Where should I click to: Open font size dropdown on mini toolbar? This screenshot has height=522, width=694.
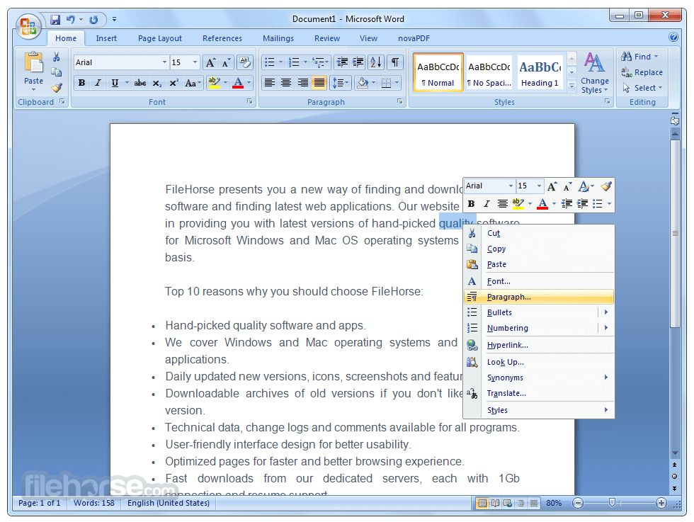tap(539, 186)
